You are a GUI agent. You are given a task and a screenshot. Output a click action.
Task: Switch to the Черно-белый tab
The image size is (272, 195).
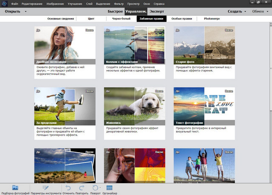[x=121, y=19]
